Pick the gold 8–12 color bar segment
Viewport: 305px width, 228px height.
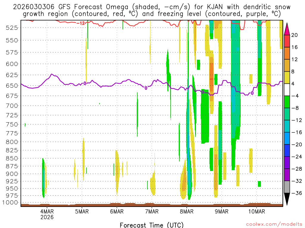point(287,66)
